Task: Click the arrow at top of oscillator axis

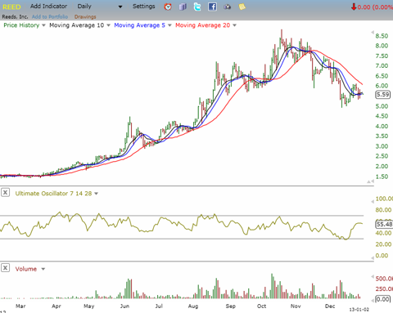Action: (x=373, y=201)
